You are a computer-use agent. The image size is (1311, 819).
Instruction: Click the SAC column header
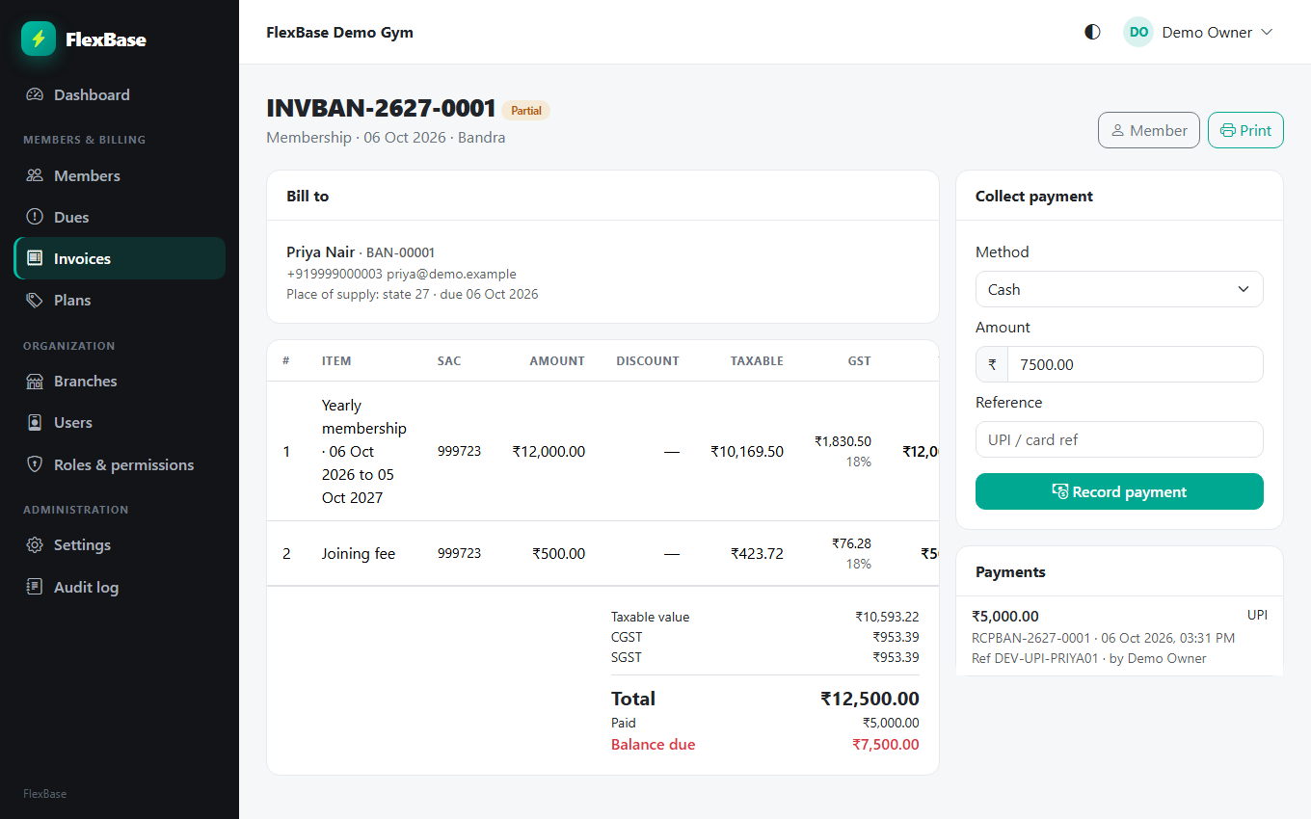coord(449,361)
